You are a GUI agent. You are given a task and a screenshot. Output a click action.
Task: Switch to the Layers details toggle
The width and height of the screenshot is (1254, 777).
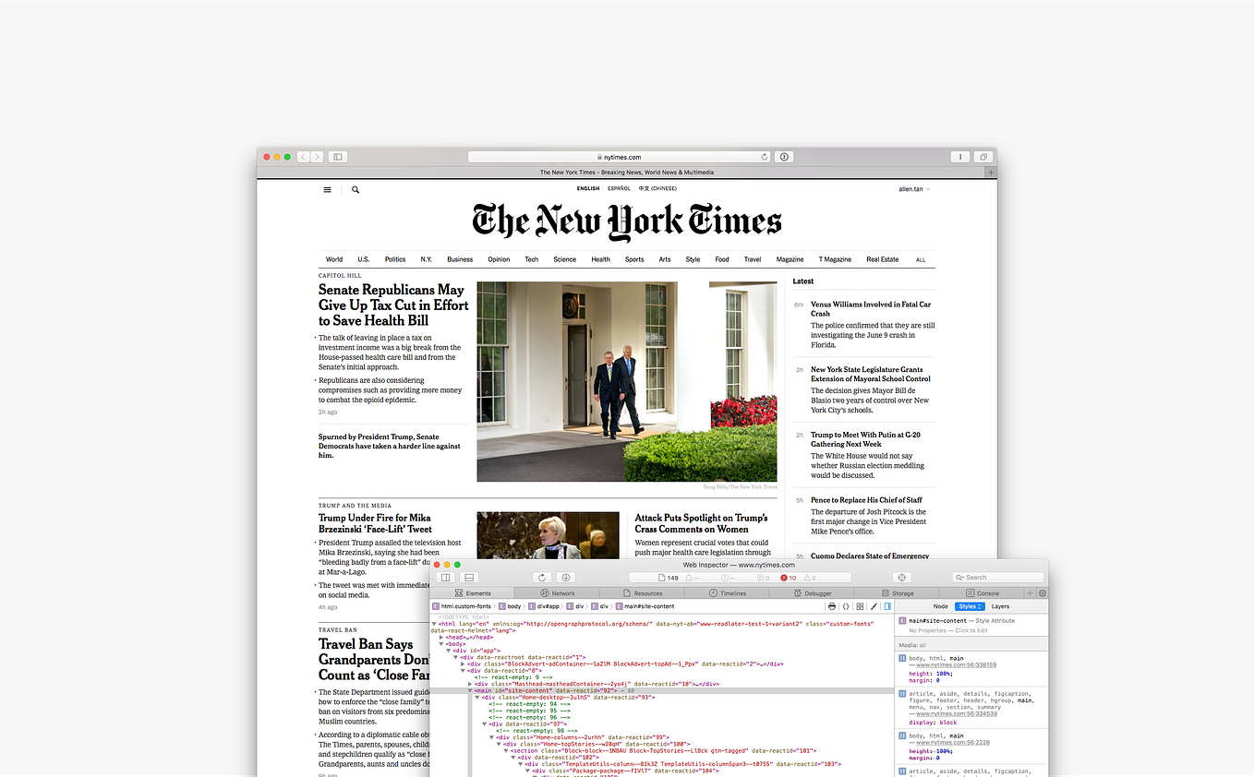click(1000, 606)
